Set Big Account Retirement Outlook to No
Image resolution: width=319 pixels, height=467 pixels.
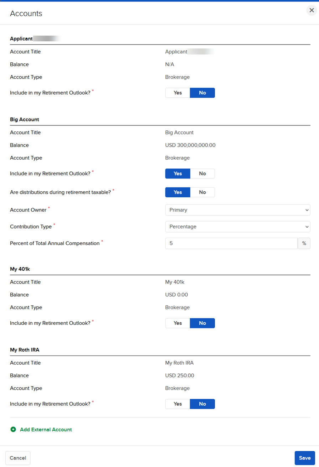pos(202,174)
